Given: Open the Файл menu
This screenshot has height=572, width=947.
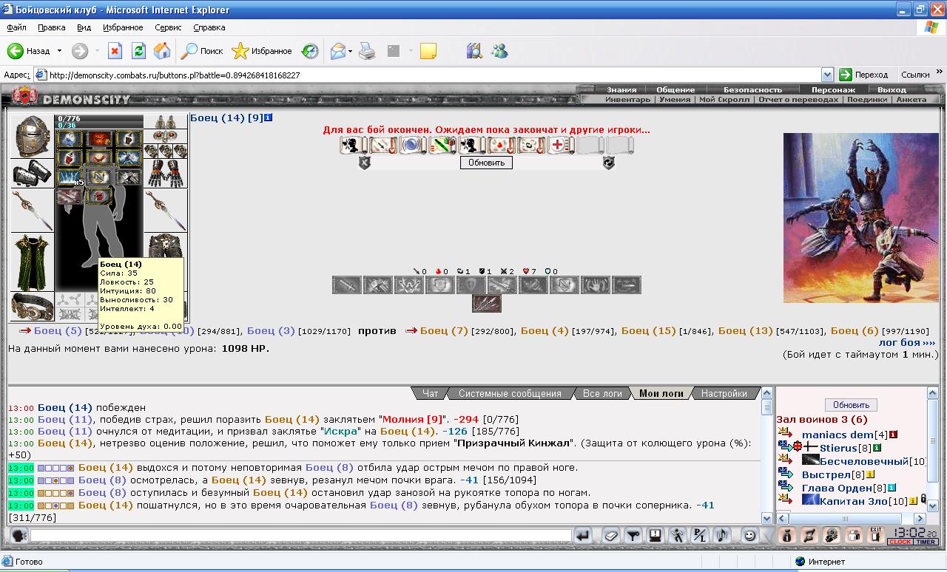Looking at the screenshot, I should 17,27.
